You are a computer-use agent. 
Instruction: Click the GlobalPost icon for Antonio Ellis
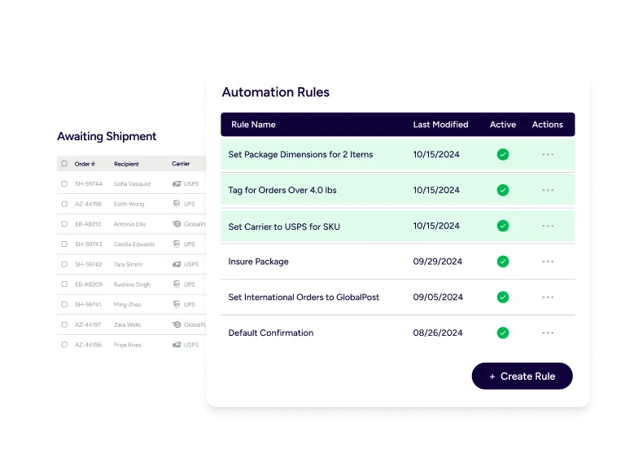177,224
